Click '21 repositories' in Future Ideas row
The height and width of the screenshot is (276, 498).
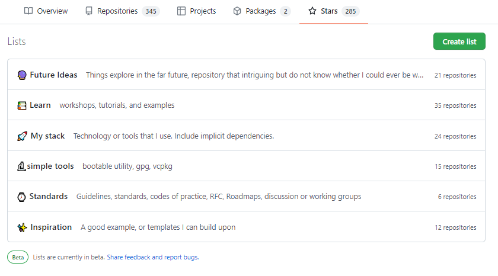click(455, 75)
